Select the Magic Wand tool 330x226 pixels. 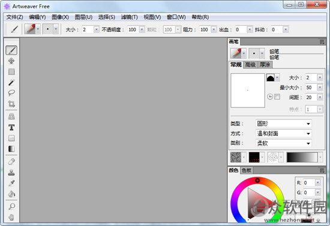[11, 82]
